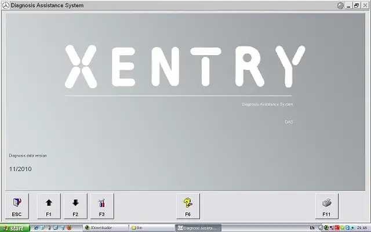
Task: Click the green shield tray icon
Action: click(342, 228)
